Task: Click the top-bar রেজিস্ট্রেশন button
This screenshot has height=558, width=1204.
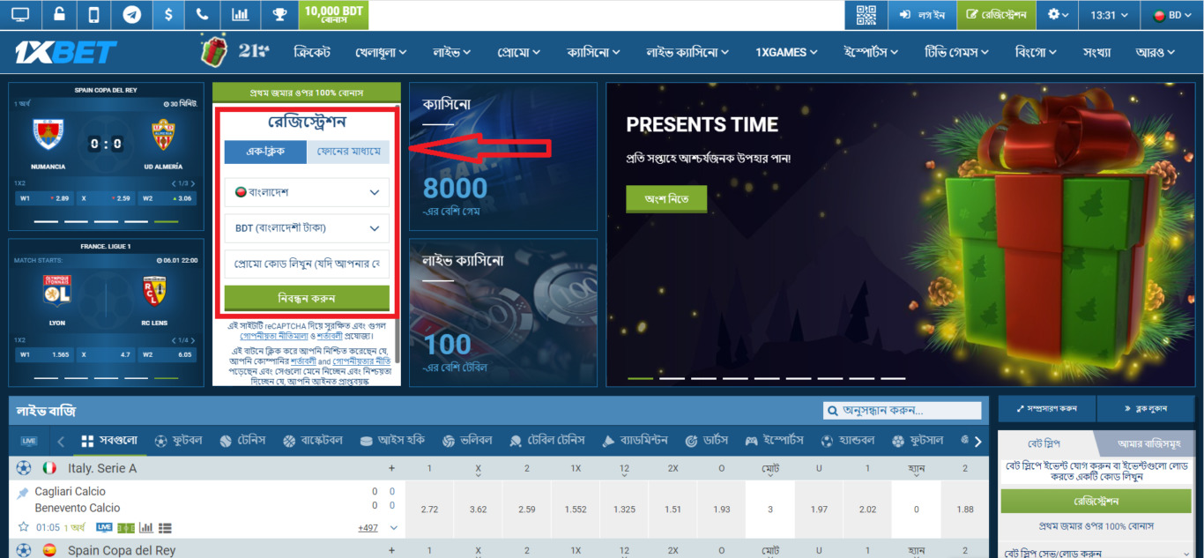Action: tap(995, 15)
